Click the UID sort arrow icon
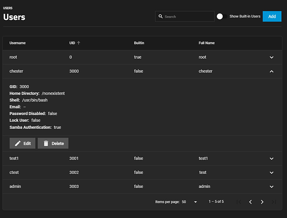The image size is (287, 218). click(78, 43)
